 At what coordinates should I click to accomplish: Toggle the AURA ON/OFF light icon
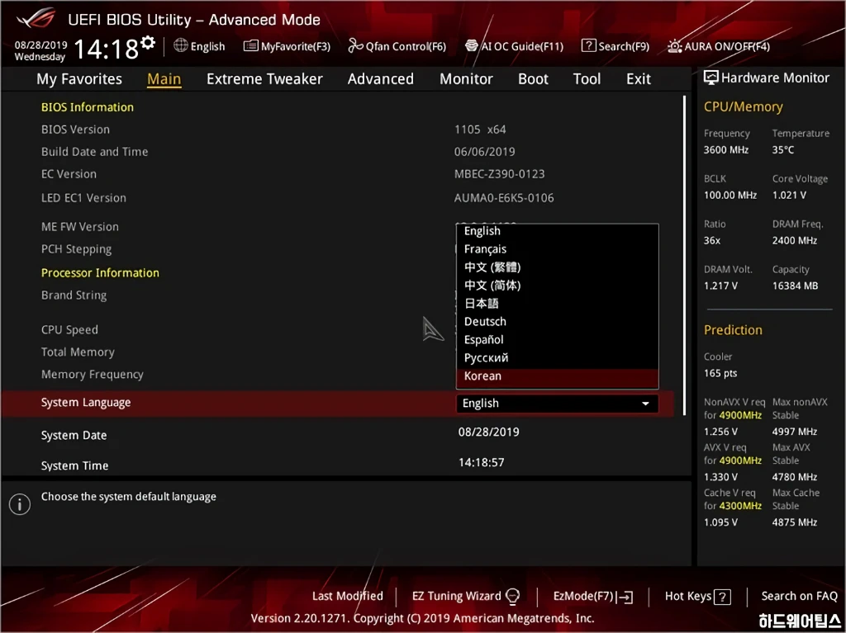click(x=674, y=46)
